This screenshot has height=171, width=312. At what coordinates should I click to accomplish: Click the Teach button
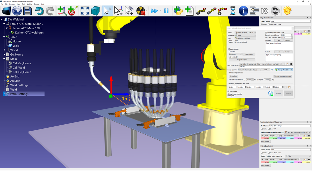pos(265,70)
